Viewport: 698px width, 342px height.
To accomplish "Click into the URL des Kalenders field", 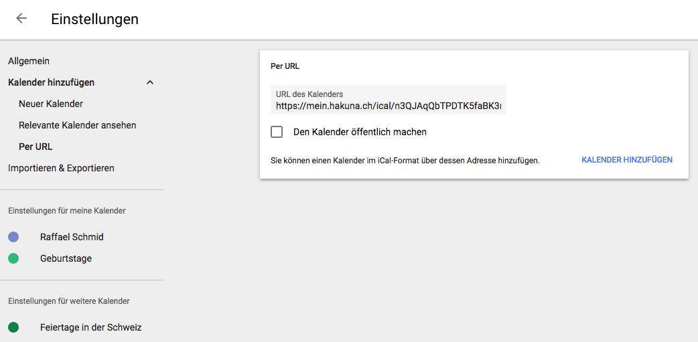I will 389,100.
